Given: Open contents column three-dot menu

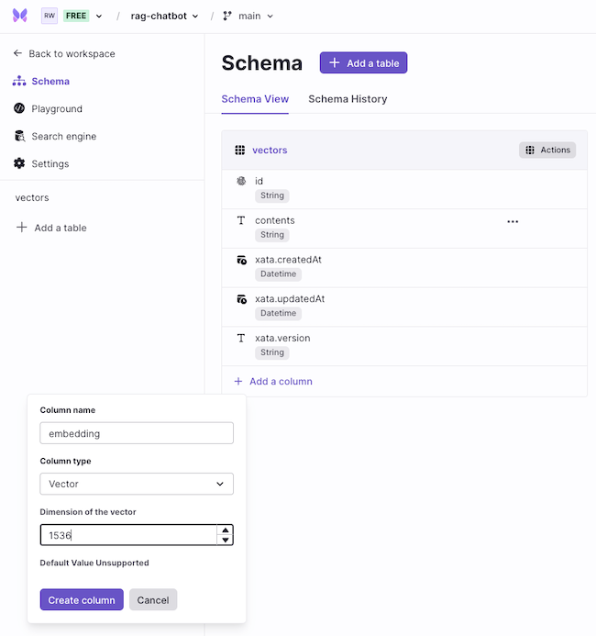Looking at the screenshot, I should 513,221.
